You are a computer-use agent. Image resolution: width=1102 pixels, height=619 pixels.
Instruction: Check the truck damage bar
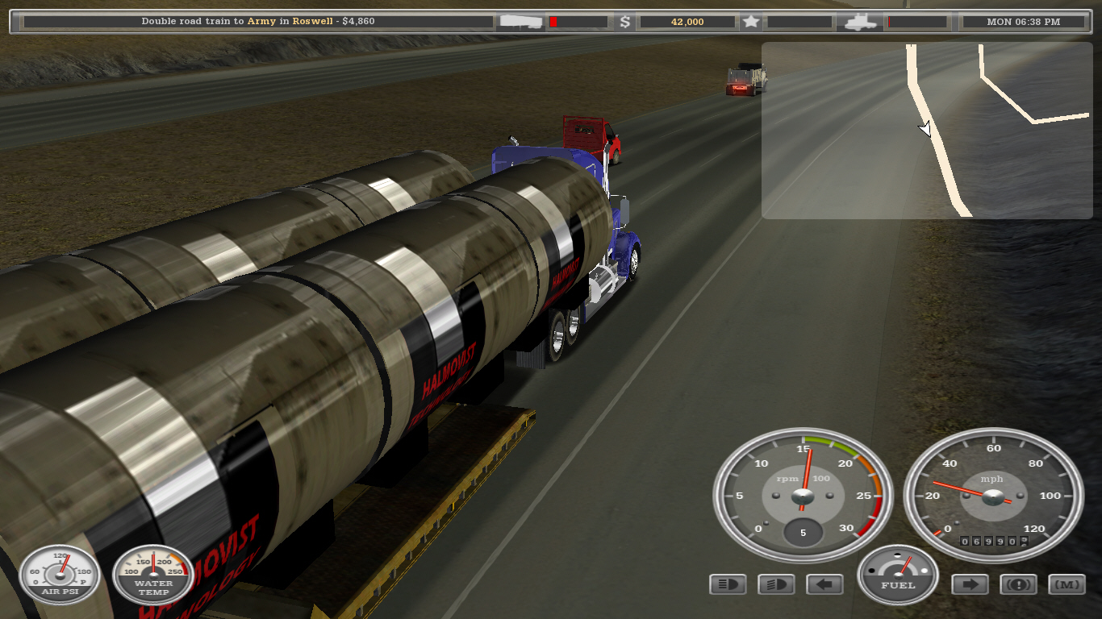click(916, 22)
